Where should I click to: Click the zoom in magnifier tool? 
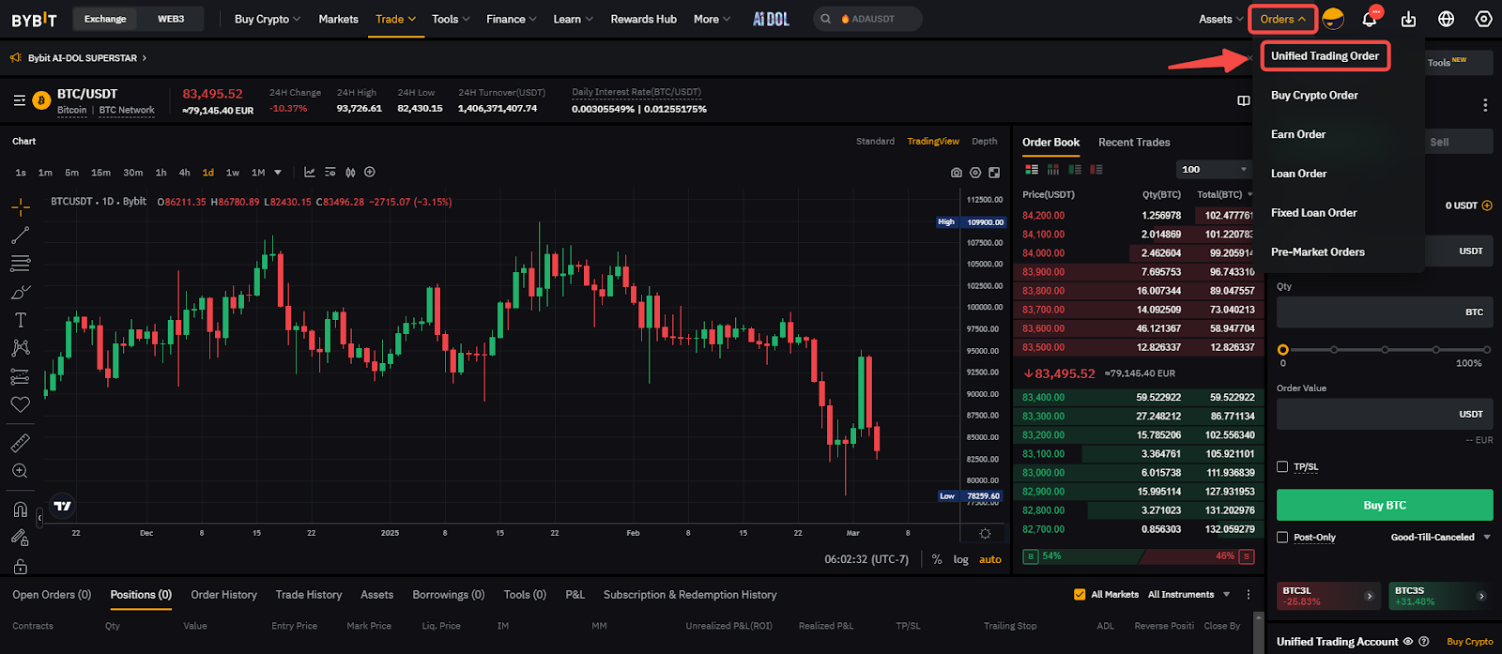click(20, 471)
